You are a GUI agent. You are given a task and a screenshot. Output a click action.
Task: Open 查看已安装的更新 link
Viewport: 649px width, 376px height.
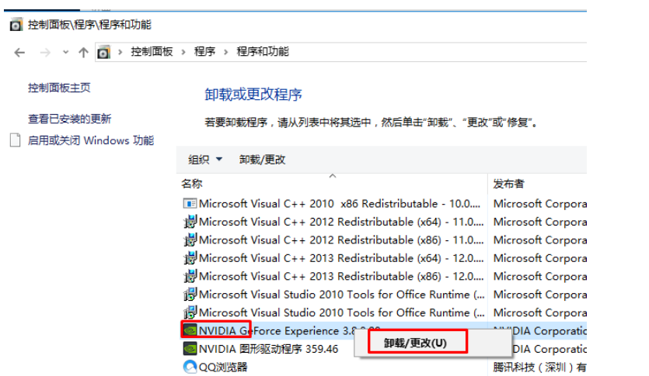pos(69,119)
